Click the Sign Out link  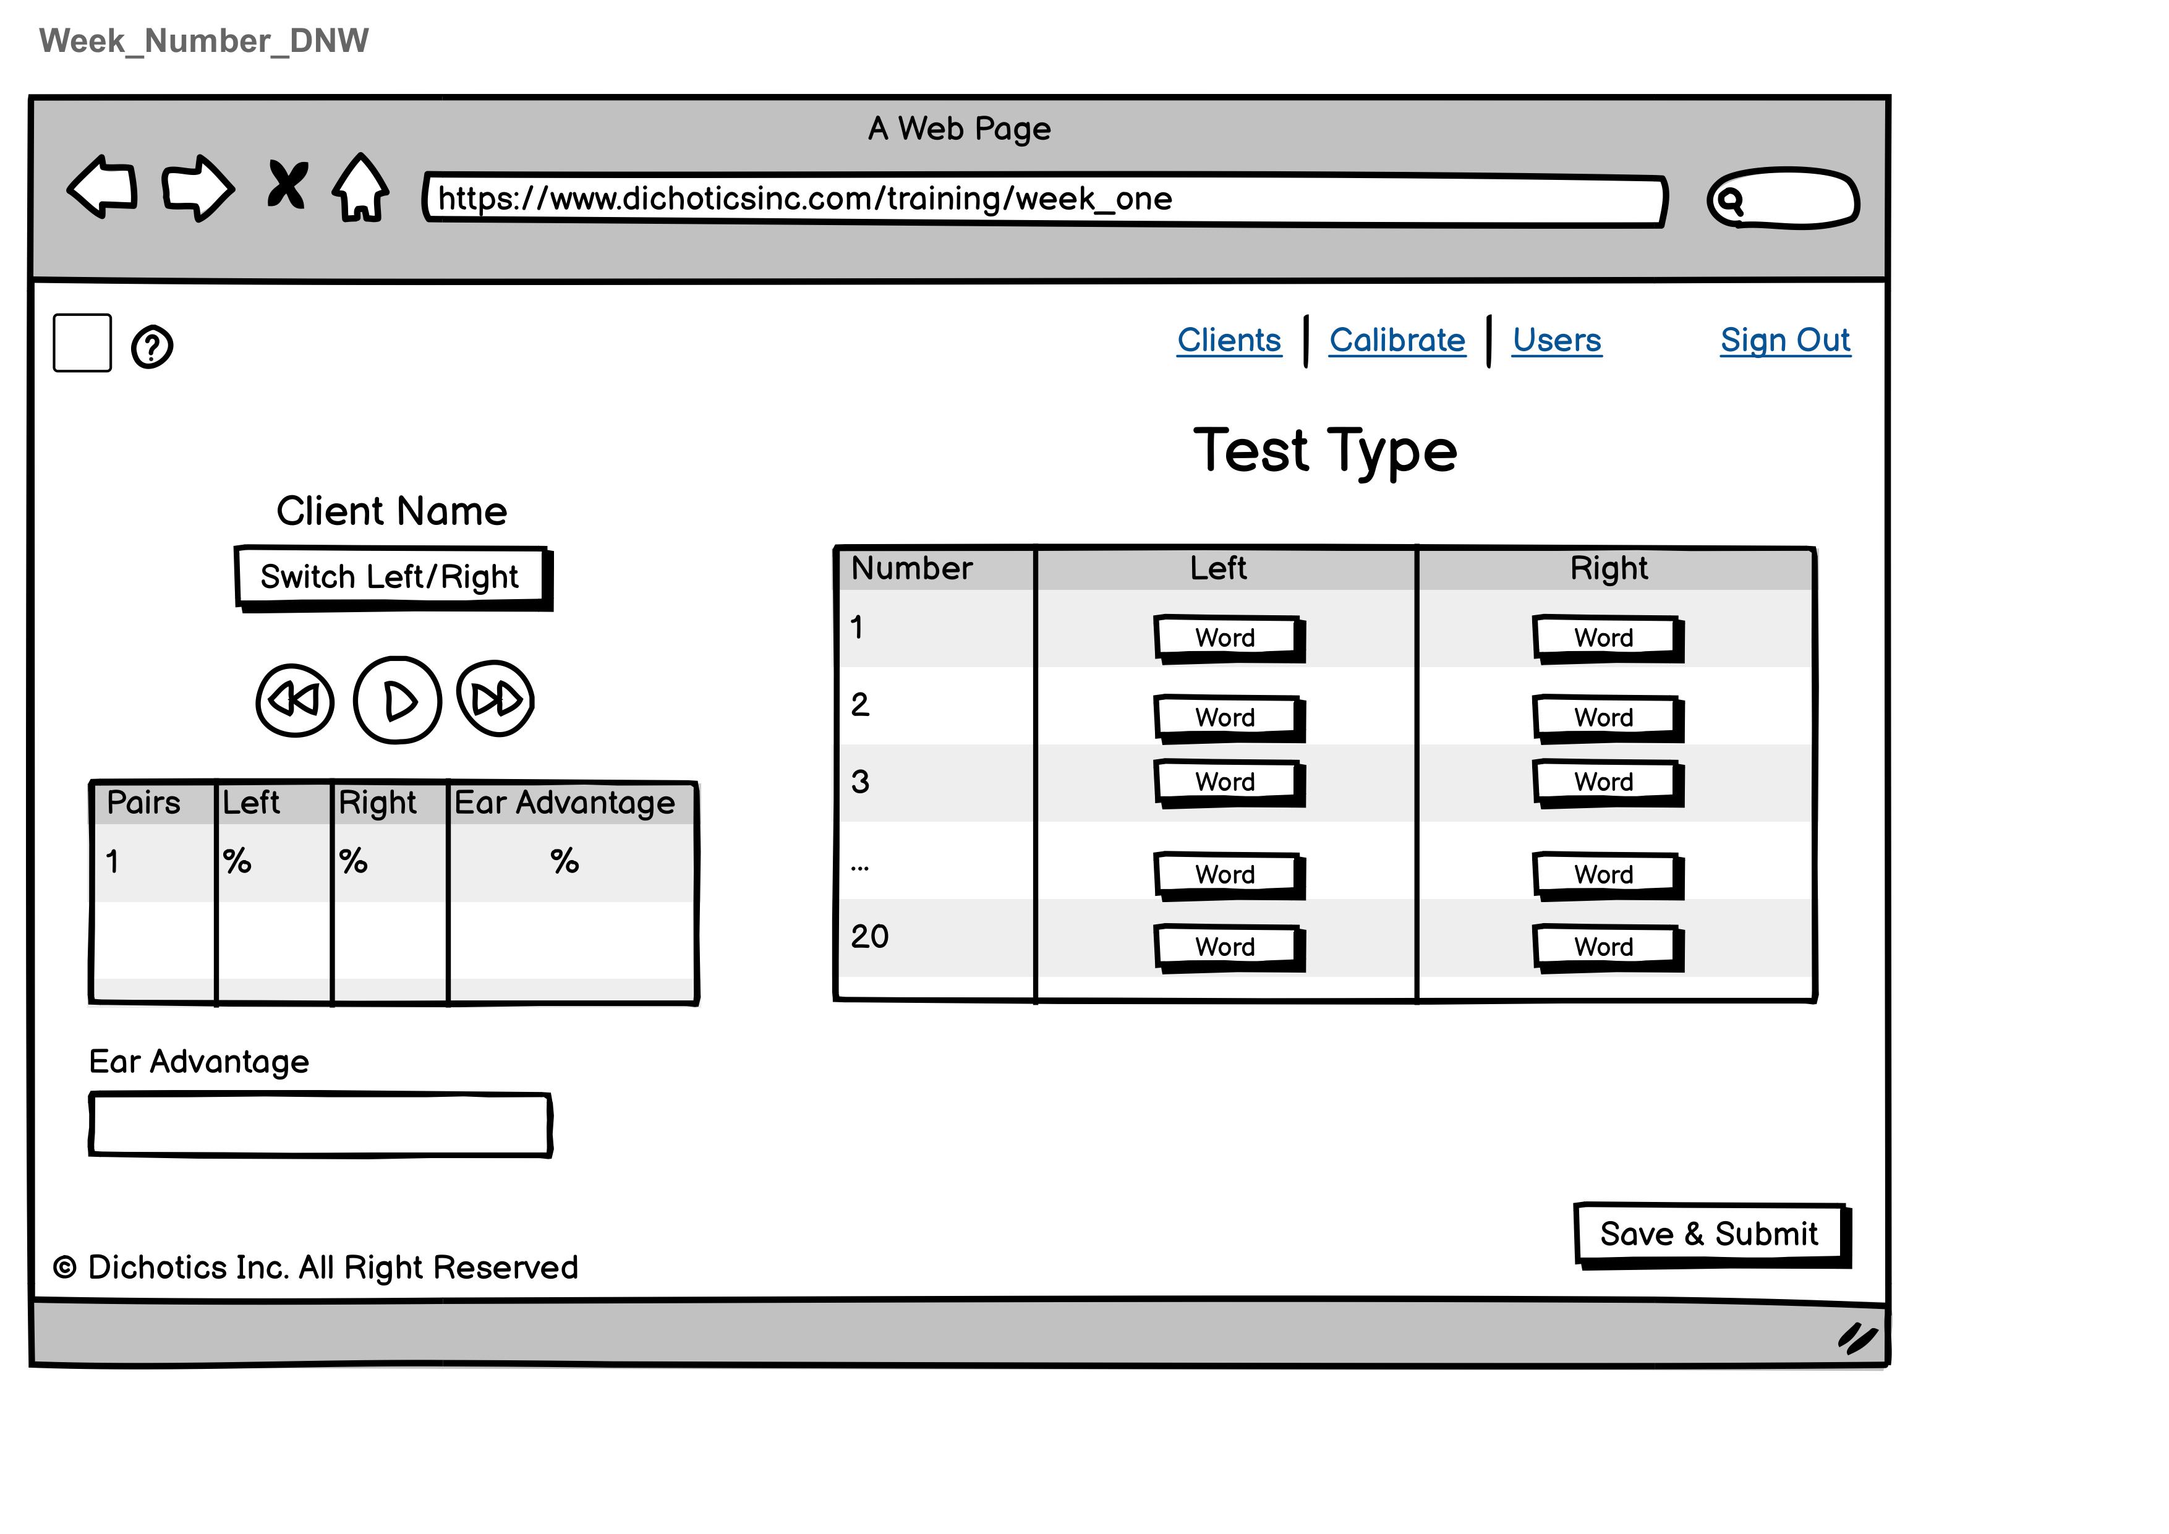click(x=1784, y=340)
